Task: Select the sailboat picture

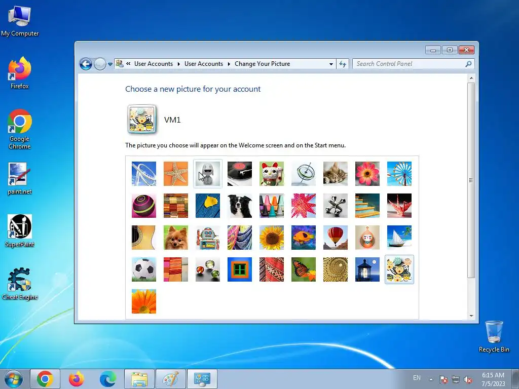Action: 399,238
